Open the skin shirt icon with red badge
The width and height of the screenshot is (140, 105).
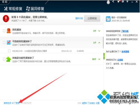tap(119, 1)
